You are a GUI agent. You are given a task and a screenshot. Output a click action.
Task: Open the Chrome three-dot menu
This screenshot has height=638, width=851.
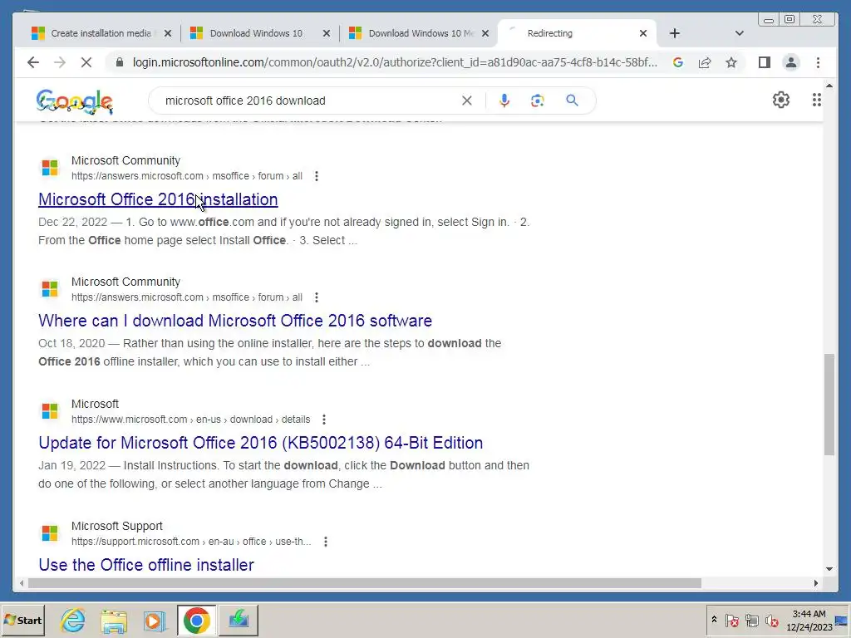coord(818,62)
